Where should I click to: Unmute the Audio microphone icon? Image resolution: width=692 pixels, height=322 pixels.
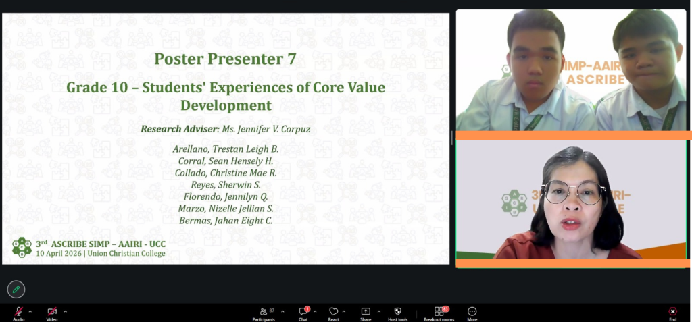click(18, 311)
